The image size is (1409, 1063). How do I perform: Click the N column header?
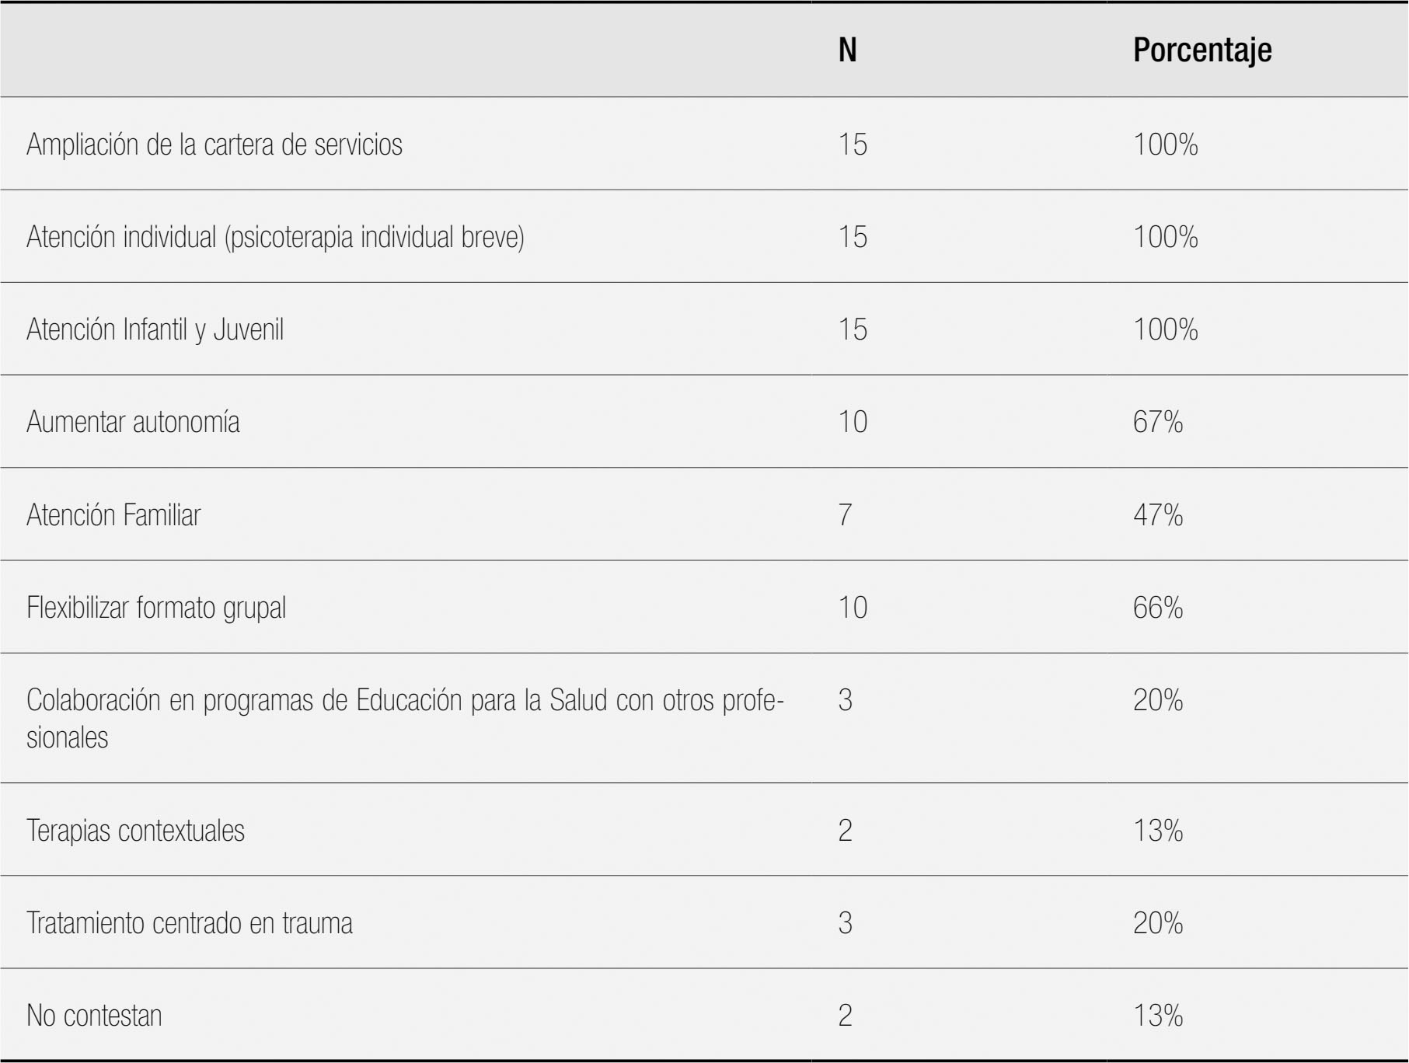click(847, 50)
